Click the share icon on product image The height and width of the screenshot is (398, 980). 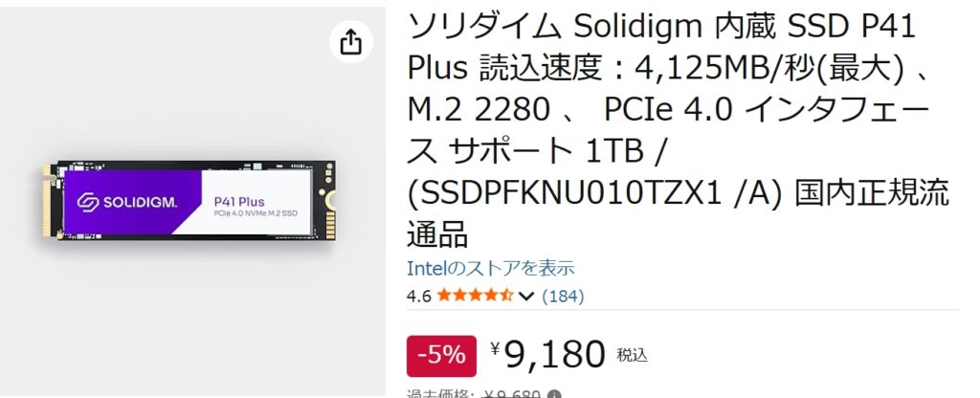(351, 42)
